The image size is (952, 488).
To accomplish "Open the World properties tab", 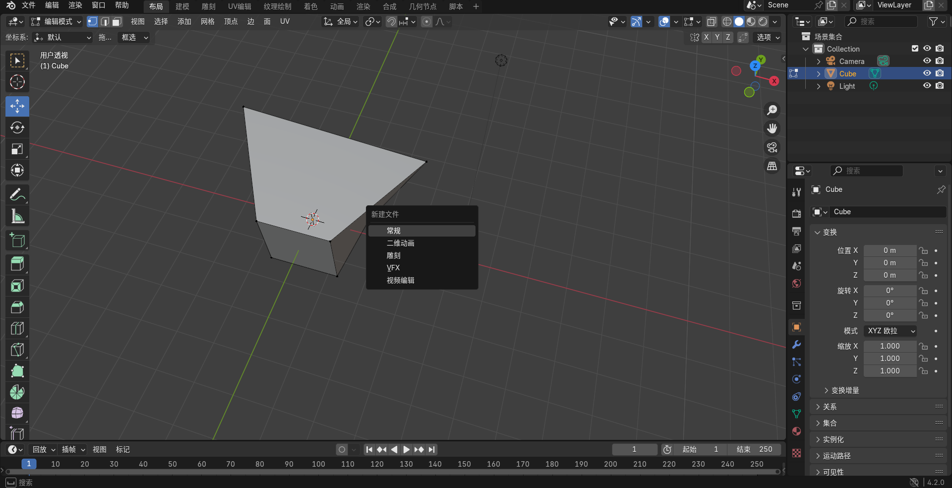I will (796, 284).
